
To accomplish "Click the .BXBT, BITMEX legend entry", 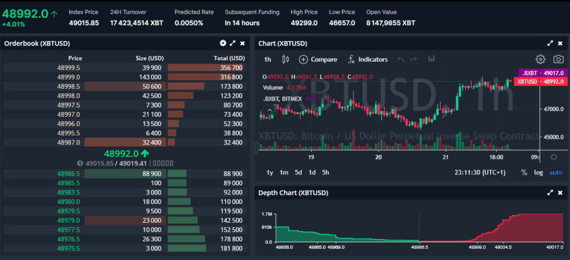I will coord(283,99).
